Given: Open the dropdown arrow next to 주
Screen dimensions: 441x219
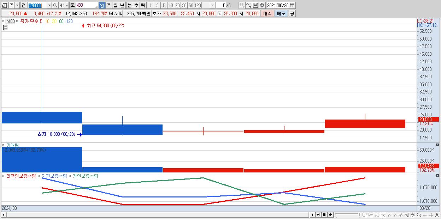Looking at the screenshot, I should pos(17,5).
